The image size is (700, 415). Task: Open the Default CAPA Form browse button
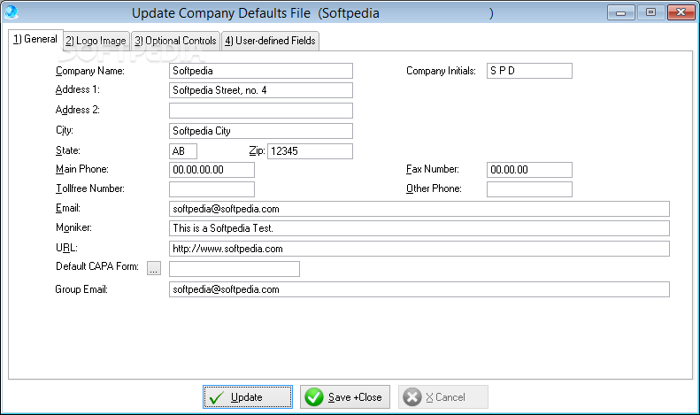[154, 268]
